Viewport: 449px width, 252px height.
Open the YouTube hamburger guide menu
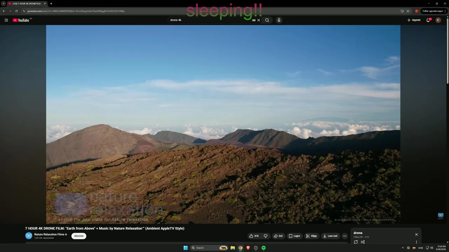6,20
